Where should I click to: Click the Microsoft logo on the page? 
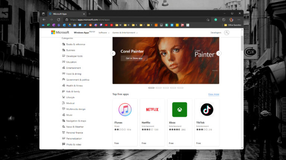click(60, 32)
